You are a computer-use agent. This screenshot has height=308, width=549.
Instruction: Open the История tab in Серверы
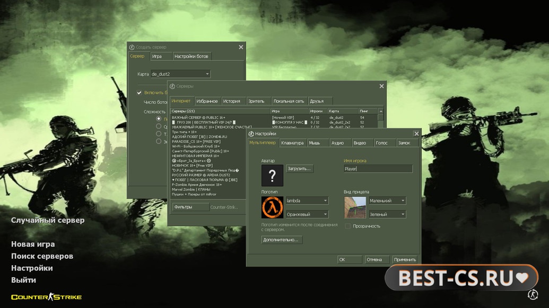(233, 101)
